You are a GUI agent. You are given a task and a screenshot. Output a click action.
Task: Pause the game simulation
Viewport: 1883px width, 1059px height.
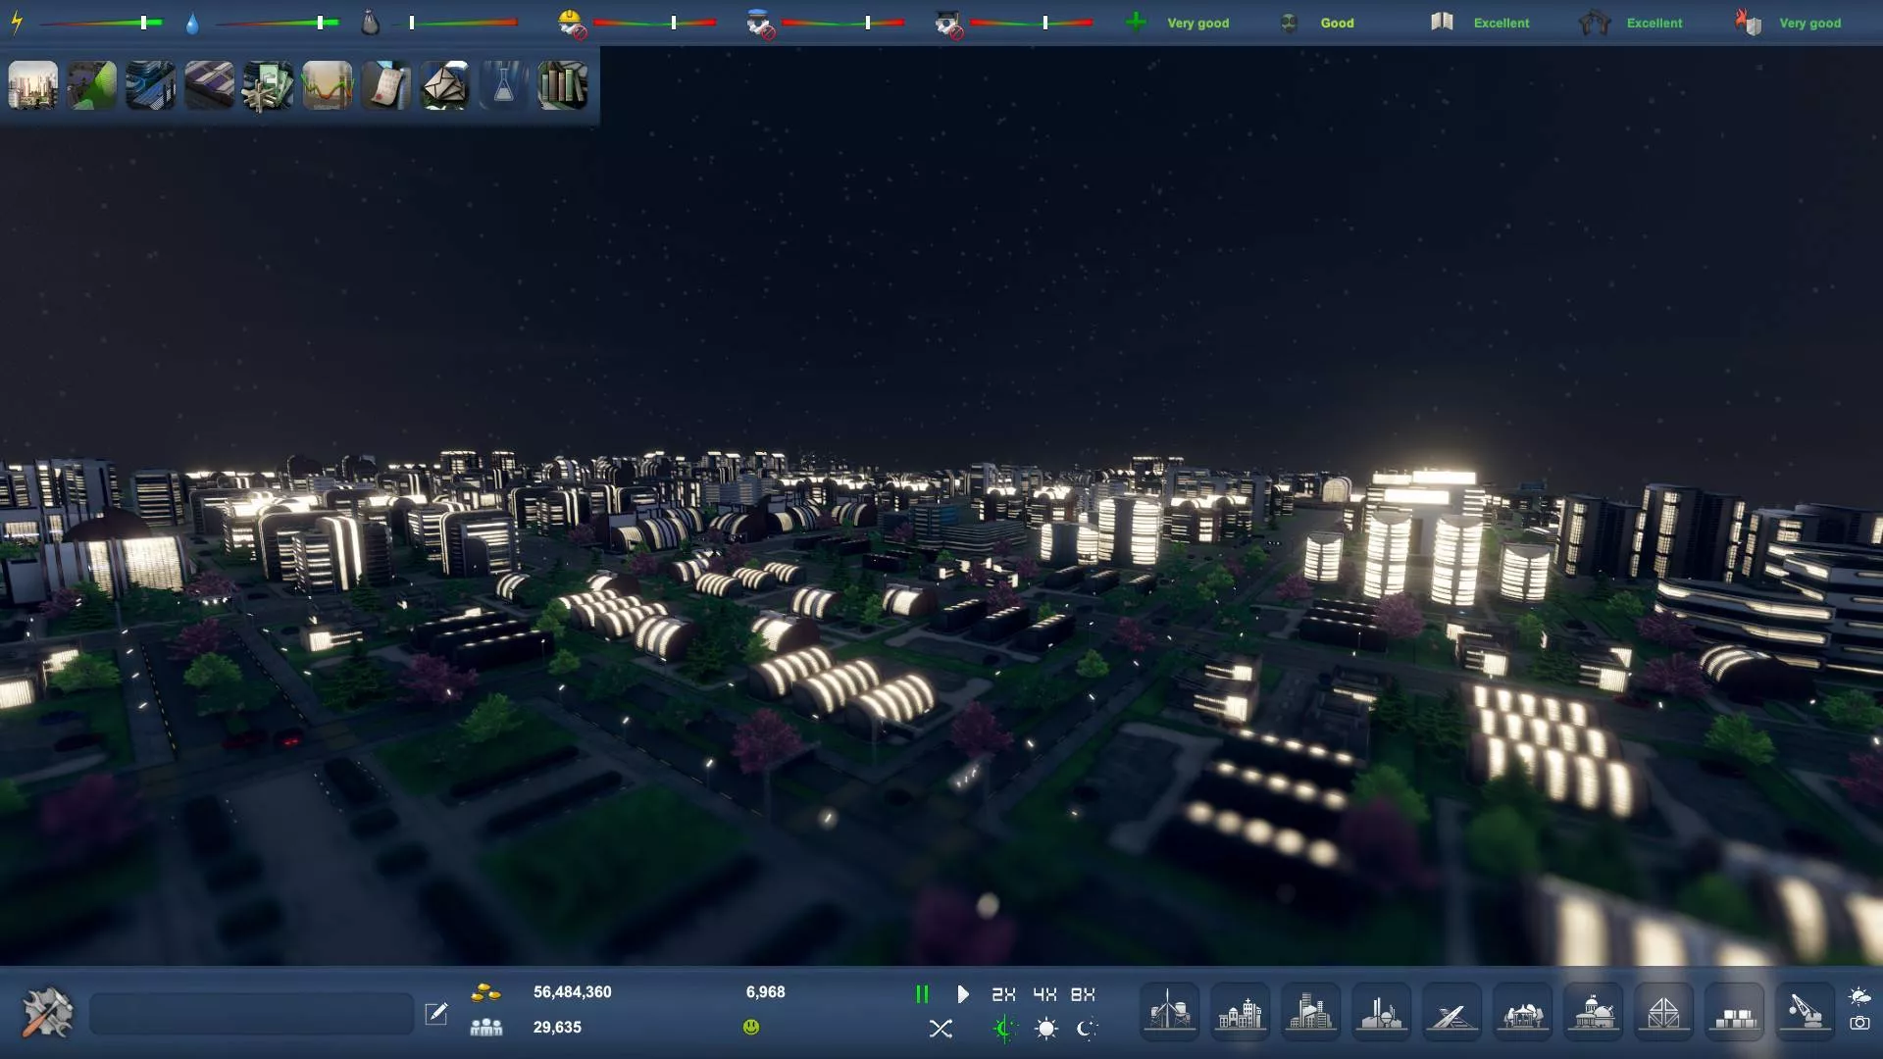tap(922, 994)
